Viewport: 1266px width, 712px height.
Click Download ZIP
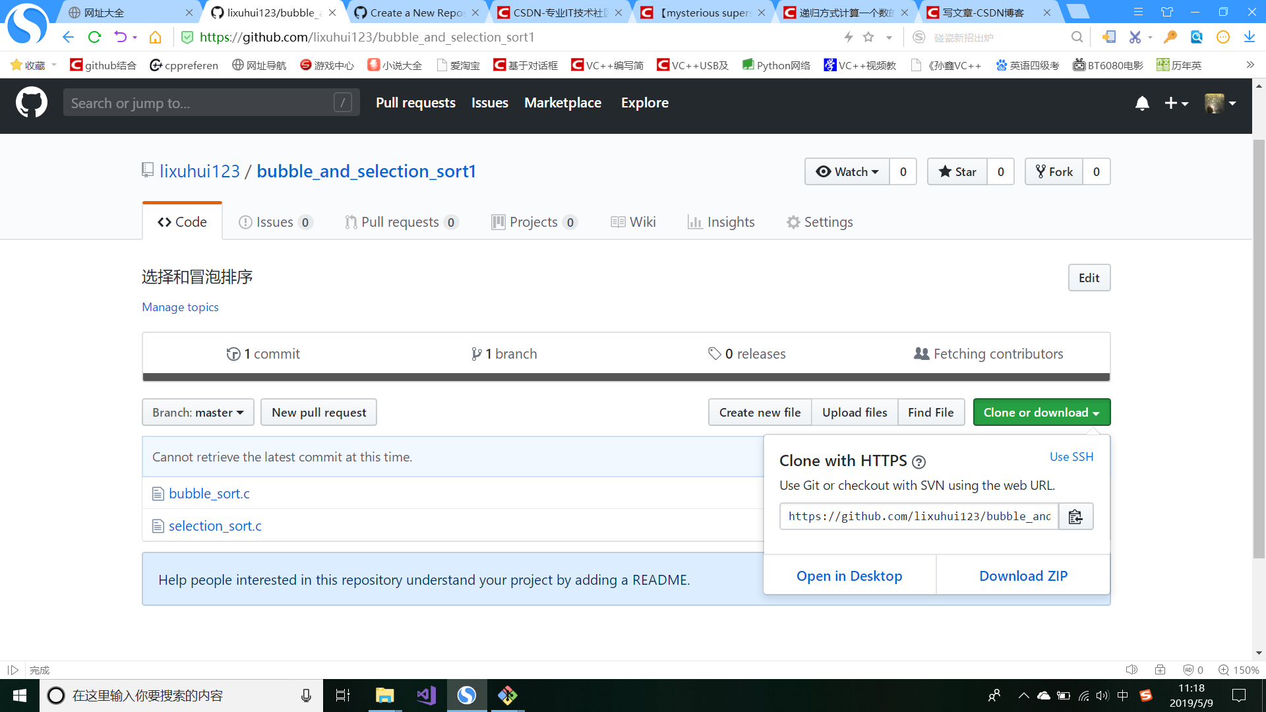[x=1023, y=576]
